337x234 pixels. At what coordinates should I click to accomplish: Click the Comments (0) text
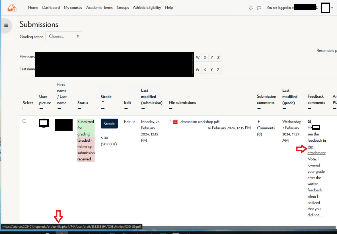pos(266,131)
